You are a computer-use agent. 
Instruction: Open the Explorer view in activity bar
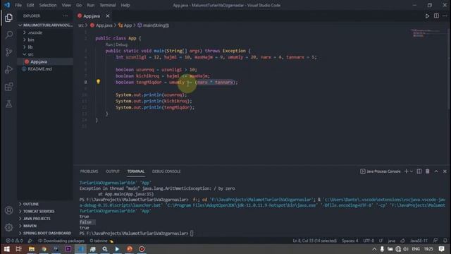pyautogui.click(x=8, y=18)
